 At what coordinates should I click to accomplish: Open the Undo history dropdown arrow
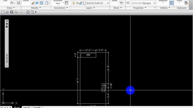click(x=19, y=12)
